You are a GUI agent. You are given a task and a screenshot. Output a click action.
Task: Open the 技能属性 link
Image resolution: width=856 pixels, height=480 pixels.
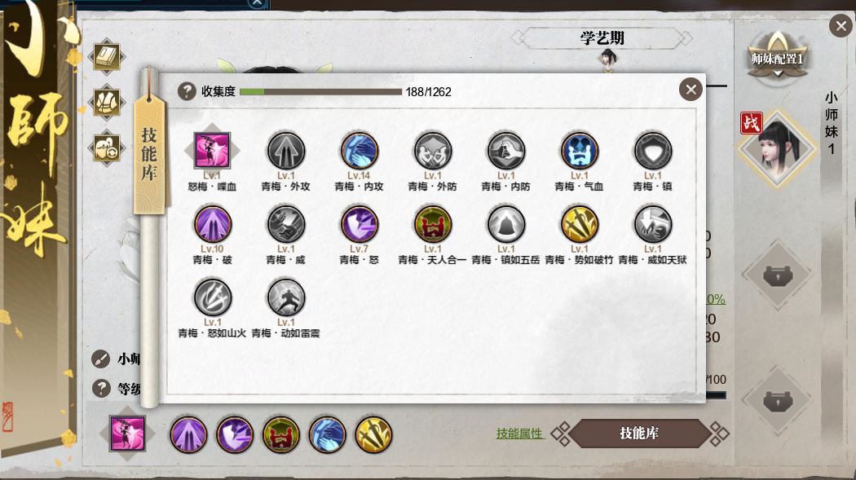[519, 434]
